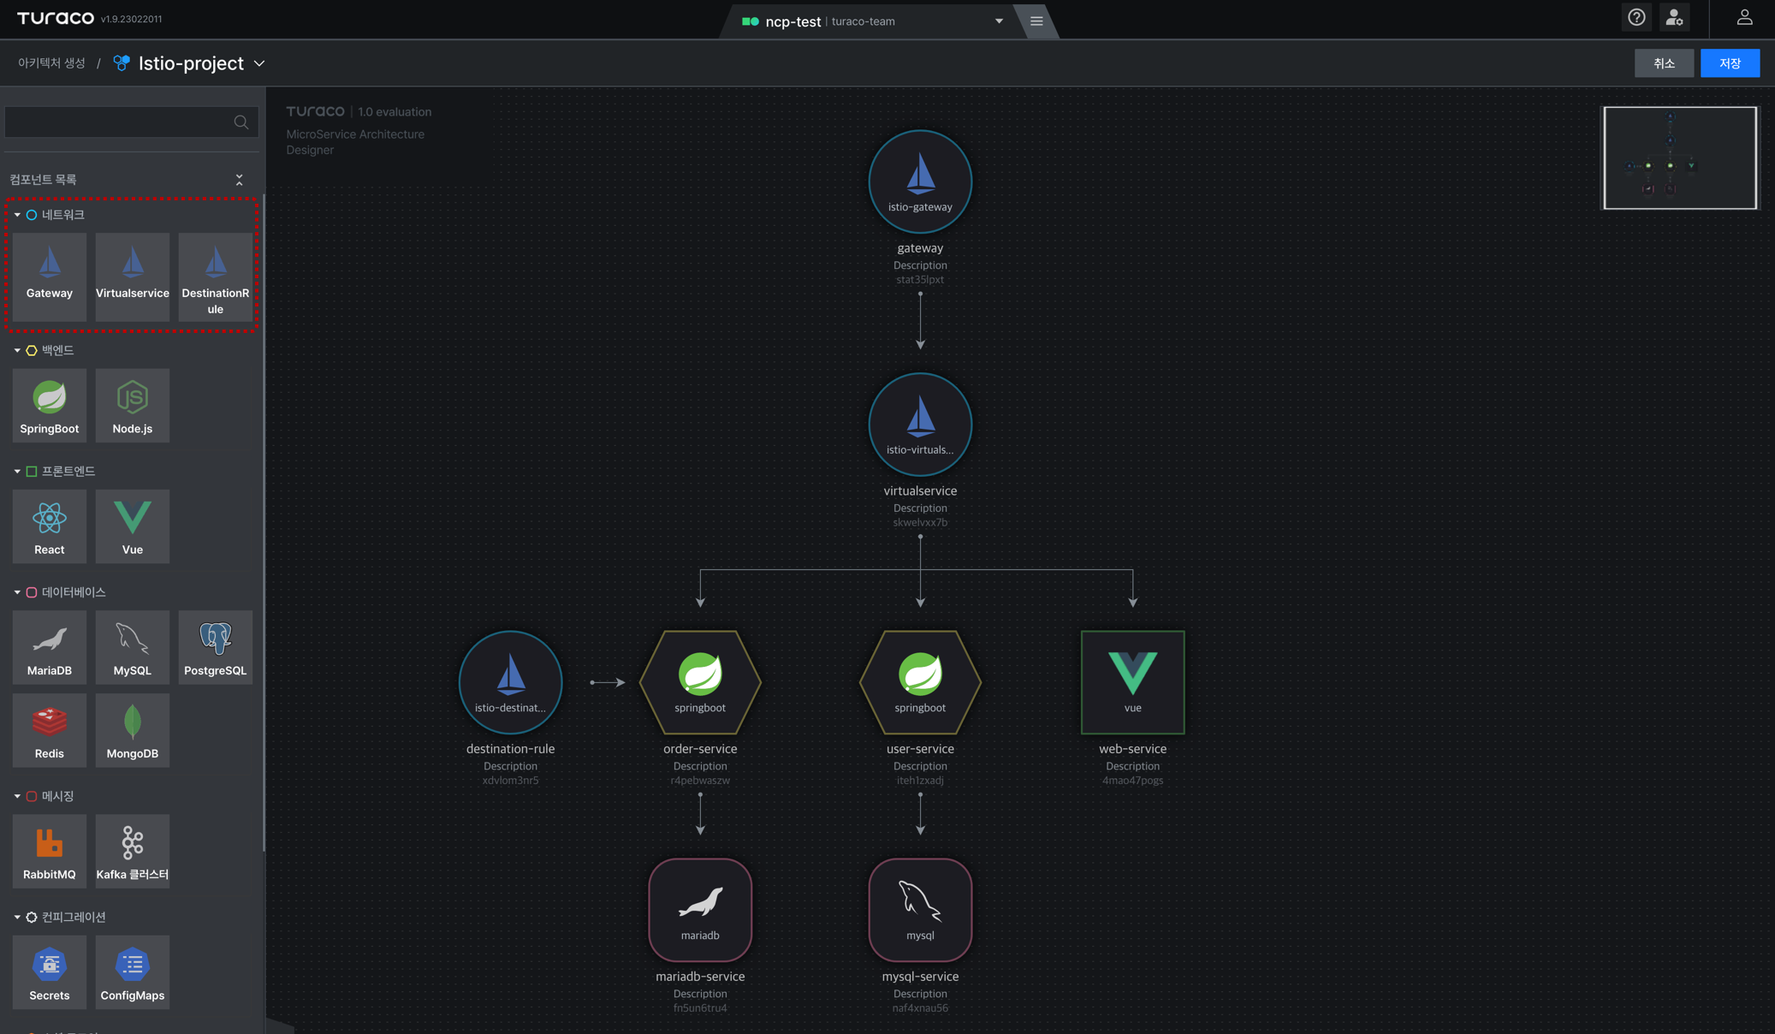Click the order-service springboot node
1775x1034 pixels.
700,682
